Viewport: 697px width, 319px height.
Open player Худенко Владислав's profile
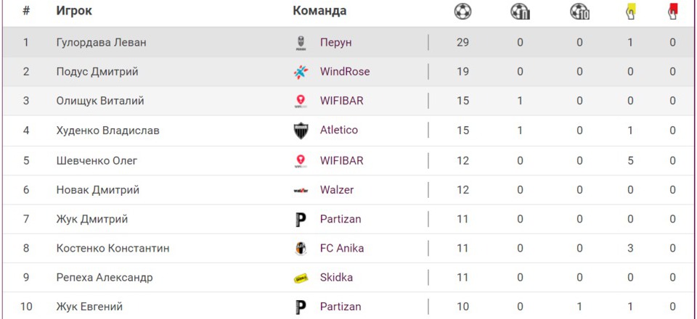pyautogui.click(x=108, y=130)
